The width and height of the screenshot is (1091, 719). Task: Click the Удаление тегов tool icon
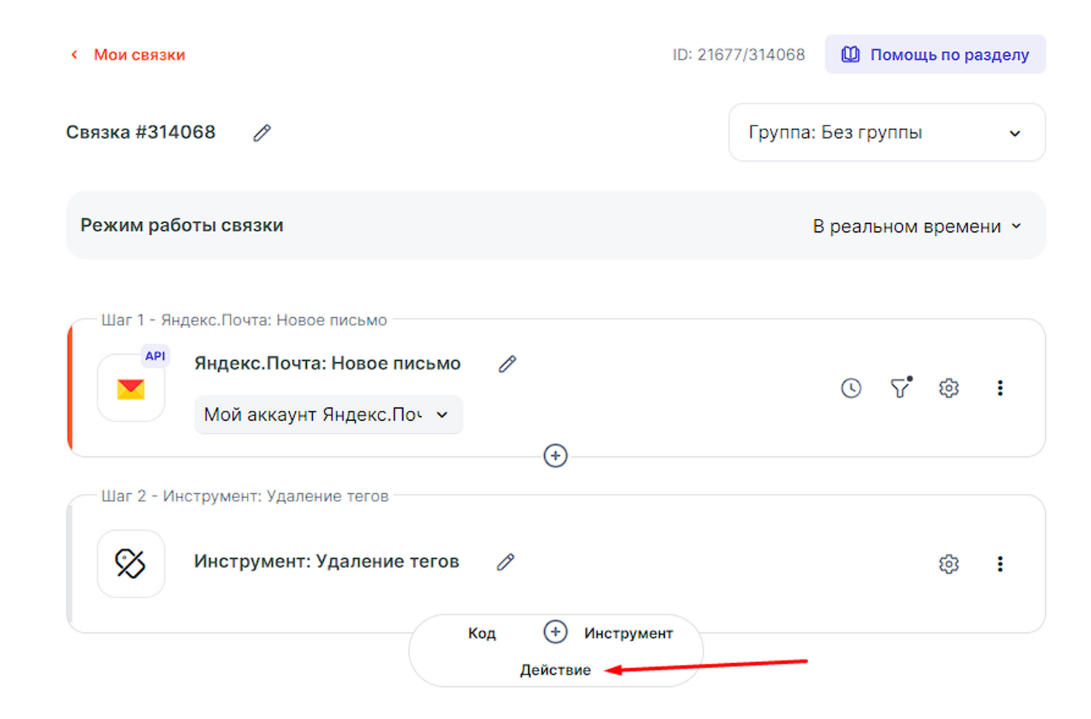pos(131,564)
